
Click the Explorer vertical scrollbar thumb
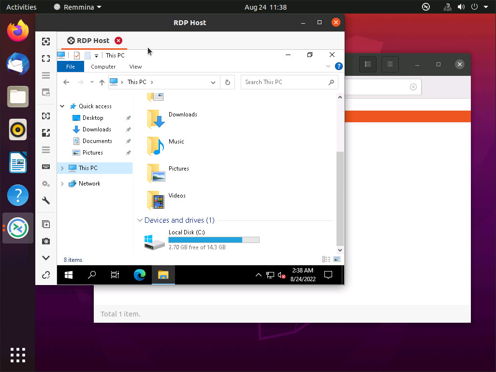click(340, 198)
